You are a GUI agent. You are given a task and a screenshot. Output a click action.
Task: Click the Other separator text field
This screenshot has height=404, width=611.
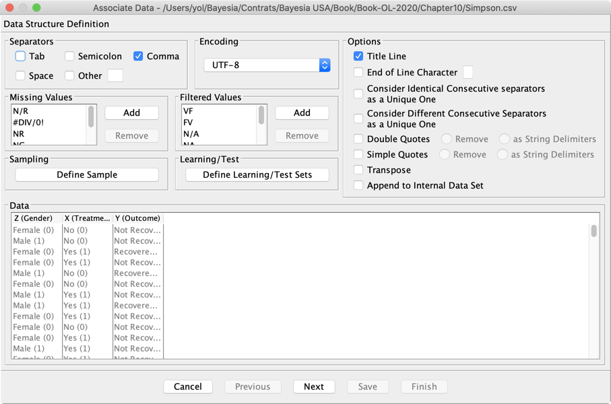click(x=115, y=75)
